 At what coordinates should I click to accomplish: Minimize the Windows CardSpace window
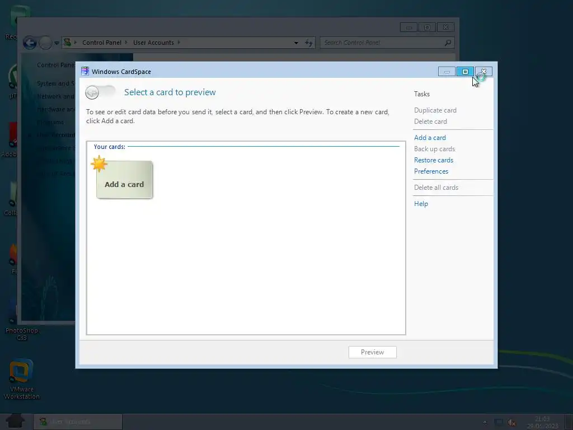(447, 72)
